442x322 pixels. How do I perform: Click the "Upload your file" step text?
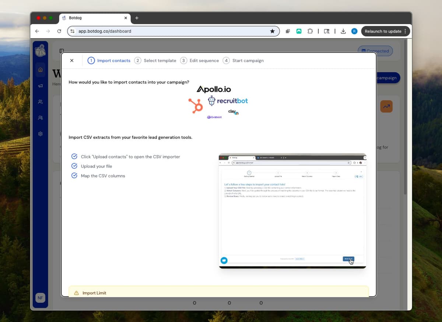point(97,166)
